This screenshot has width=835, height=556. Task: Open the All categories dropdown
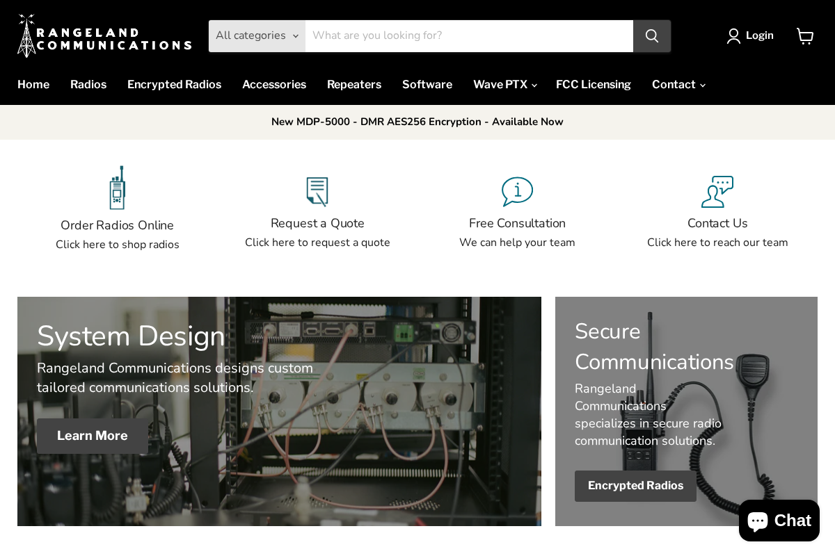(x=257, y=35)
